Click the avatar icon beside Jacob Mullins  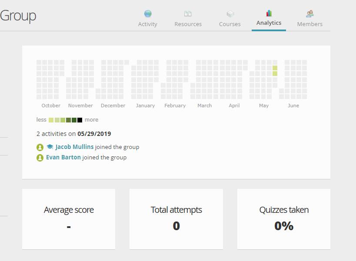(x=40, y=147)
